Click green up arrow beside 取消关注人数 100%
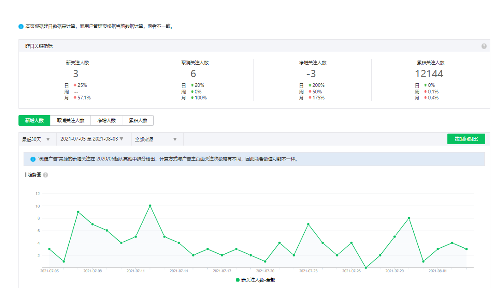Image resolution: width=494 pixels, height=288 pixels. click(192, 98)
